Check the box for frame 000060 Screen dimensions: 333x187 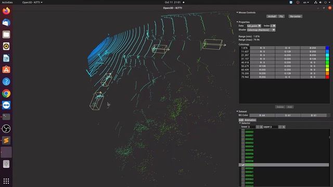(243, 168)
